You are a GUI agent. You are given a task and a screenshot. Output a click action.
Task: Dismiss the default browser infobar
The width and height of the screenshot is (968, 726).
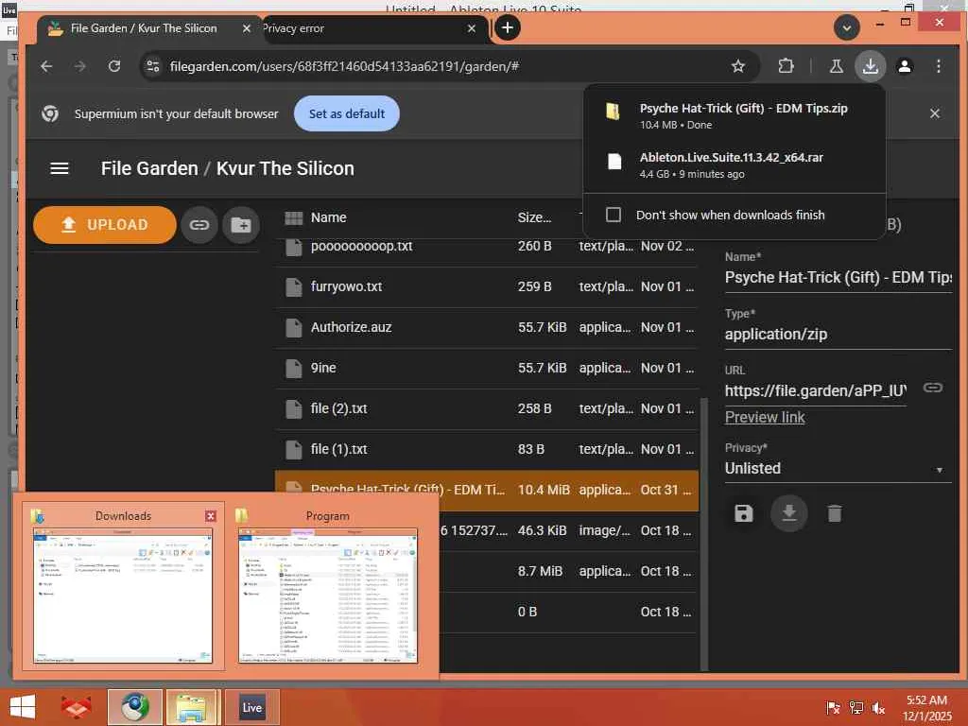935,113
